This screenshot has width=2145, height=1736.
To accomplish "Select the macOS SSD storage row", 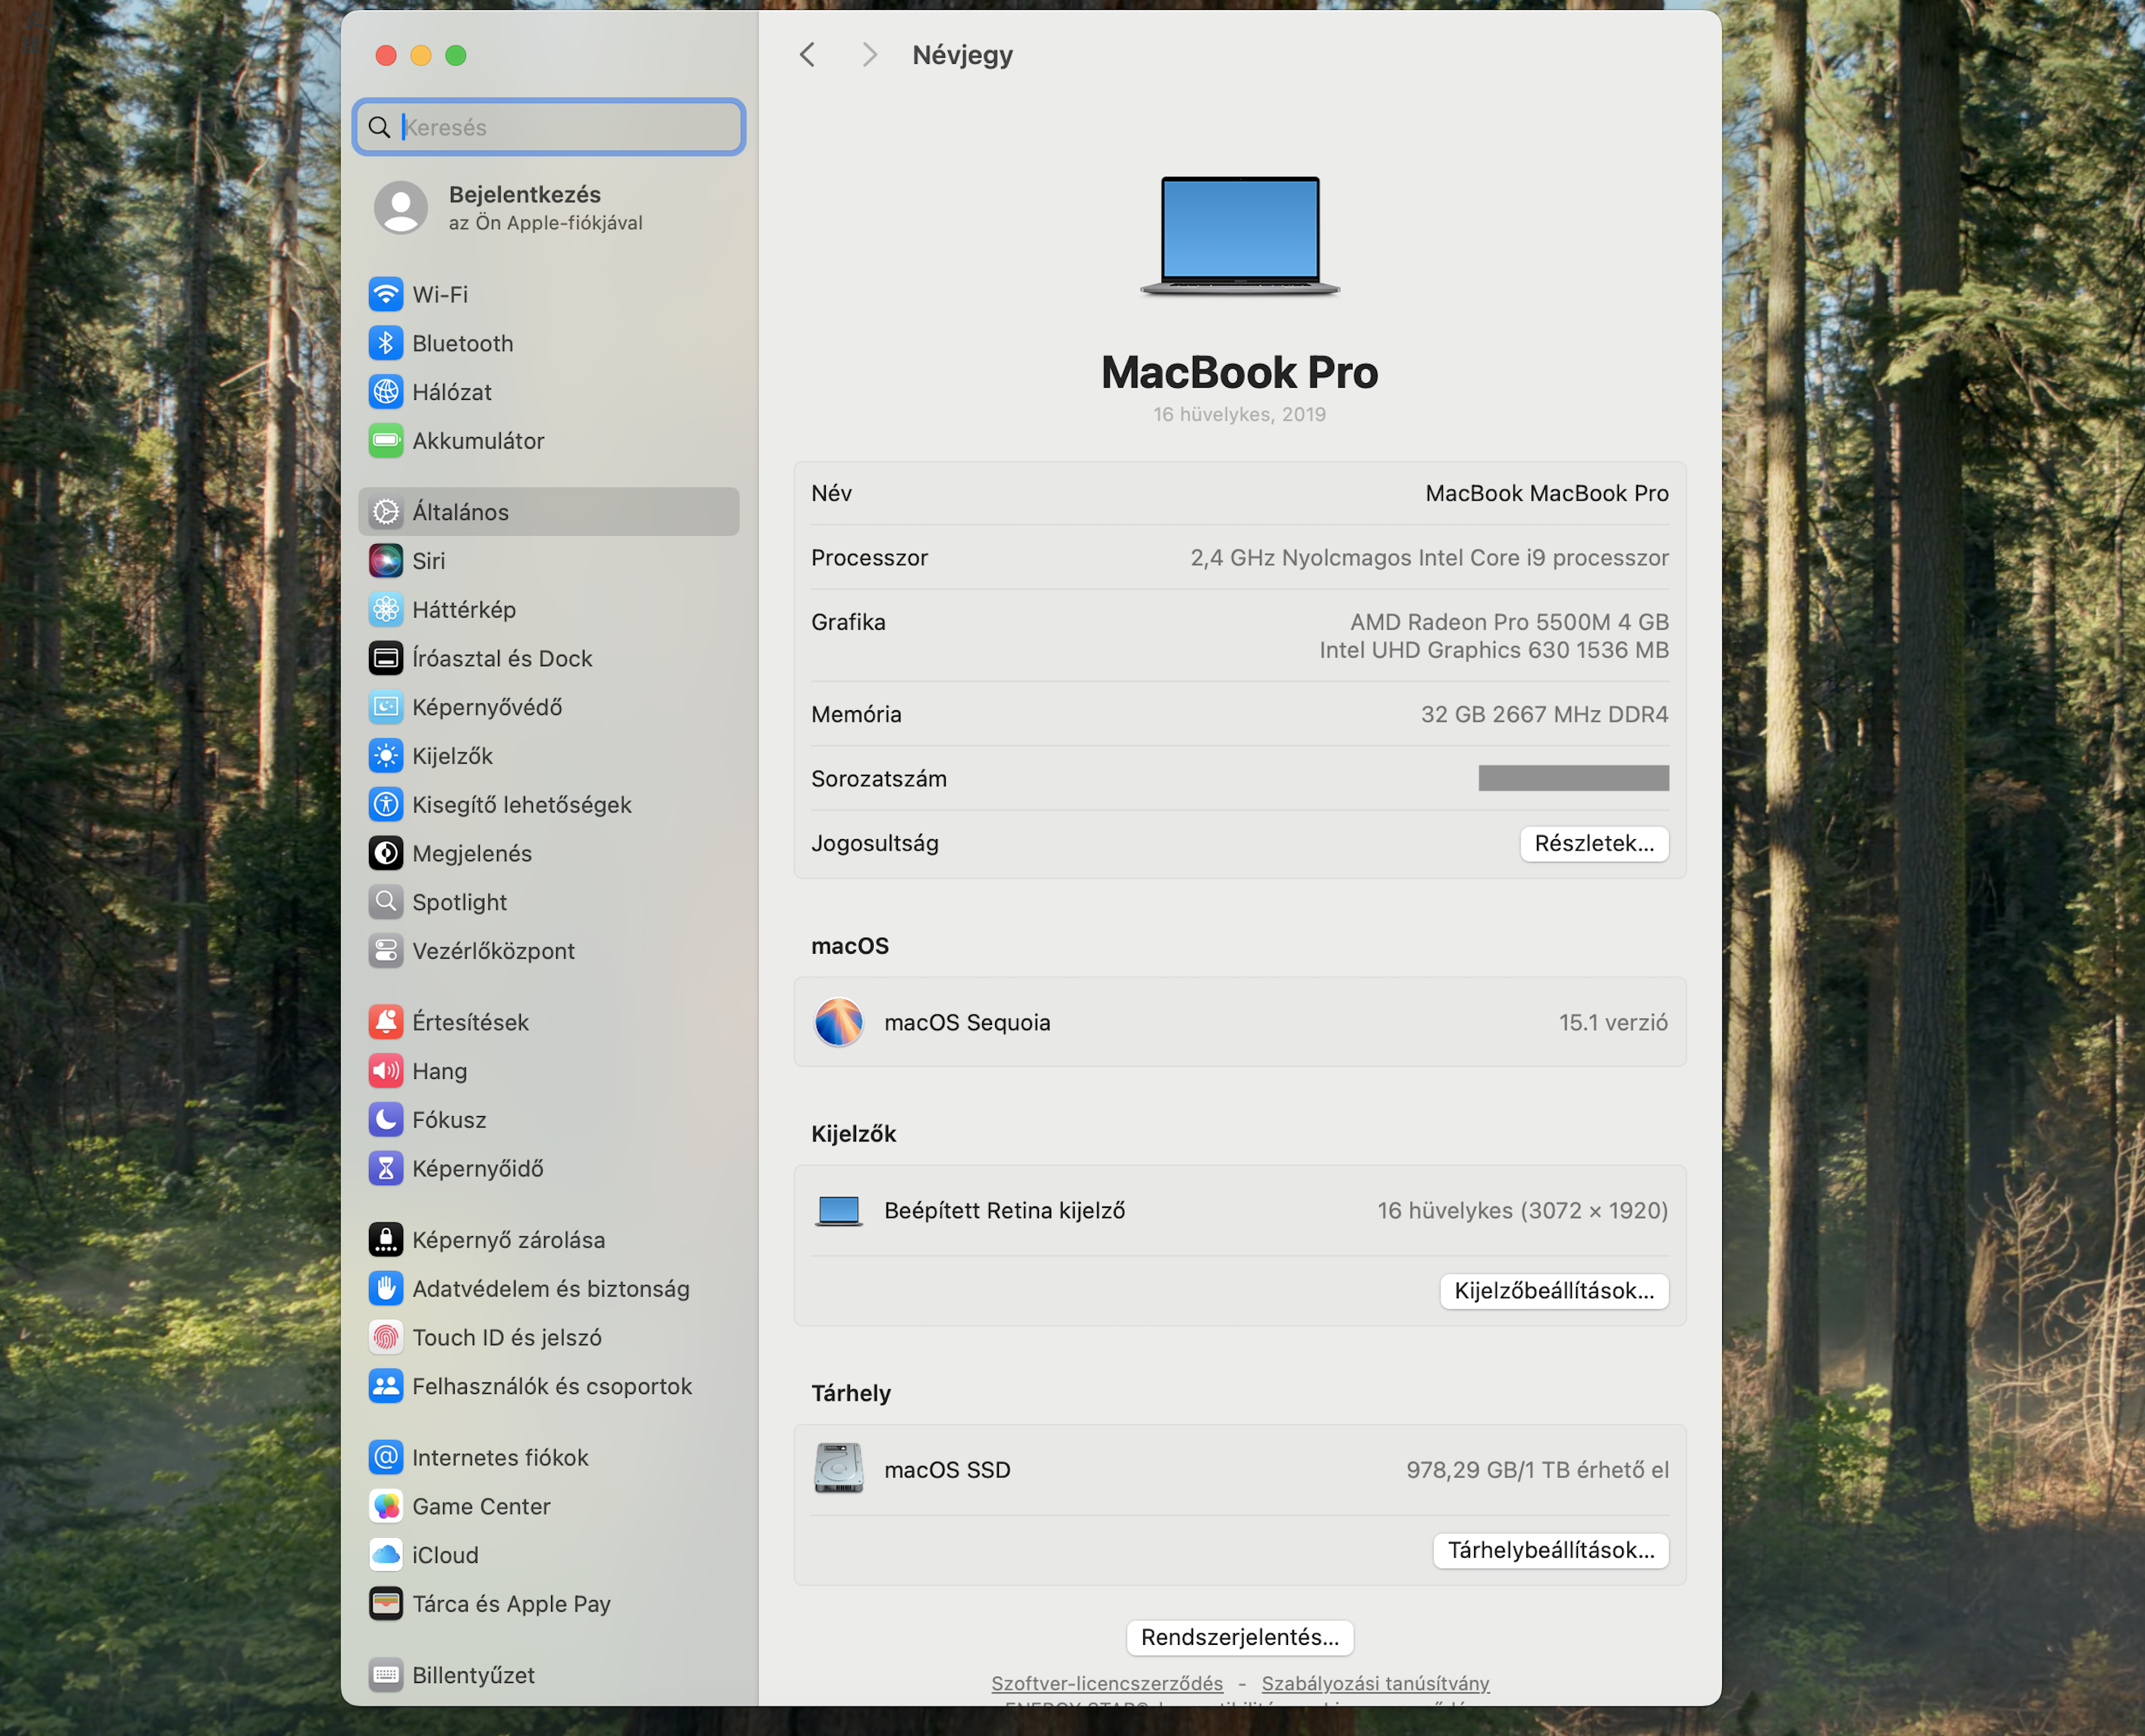I will [1239, 1470].
